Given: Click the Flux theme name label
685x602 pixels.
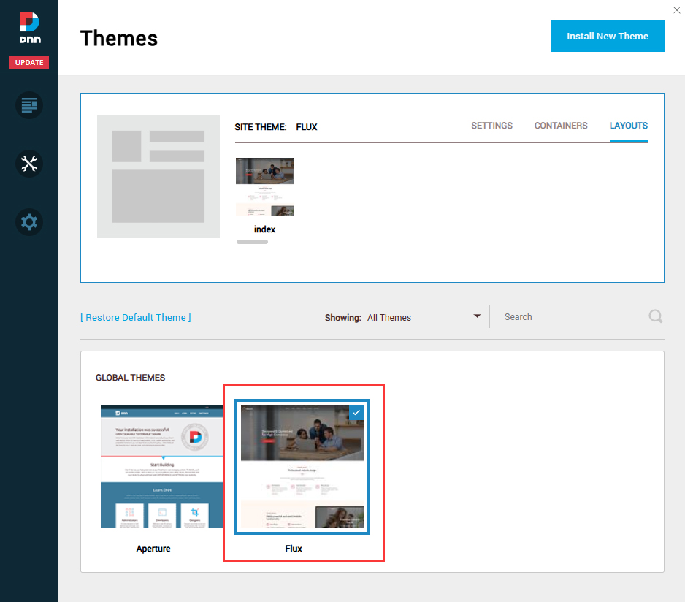Looking at the screenshot, I should (x=294, y=549).
